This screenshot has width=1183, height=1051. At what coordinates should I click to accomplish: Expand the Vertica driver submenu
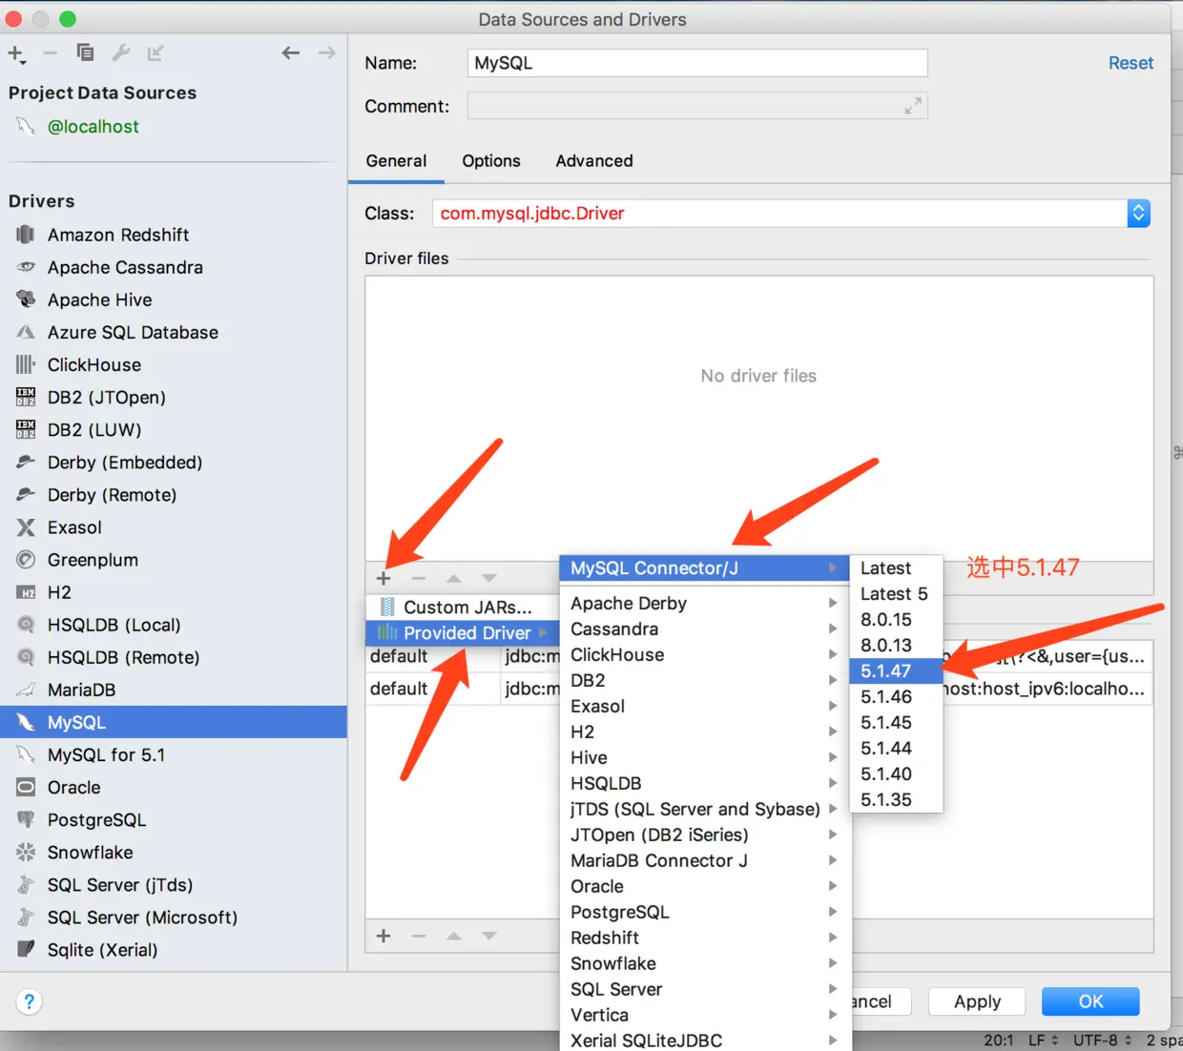[704, 1015]
